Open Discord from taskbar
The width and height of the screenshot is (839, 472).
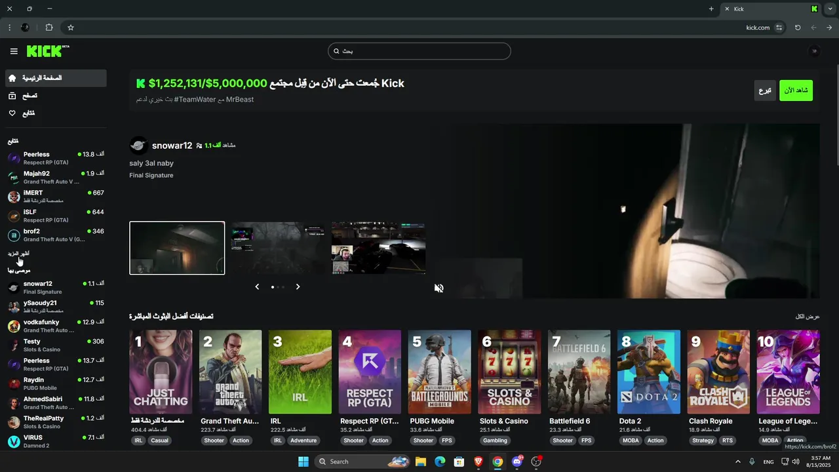click(517, 462)
